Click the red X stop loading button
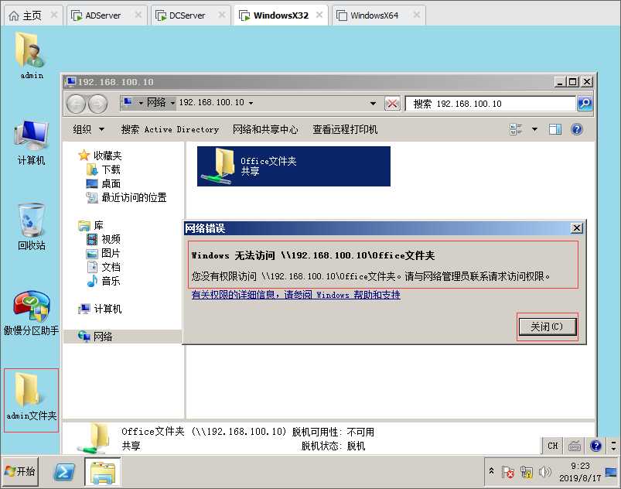 pos(391,104)
